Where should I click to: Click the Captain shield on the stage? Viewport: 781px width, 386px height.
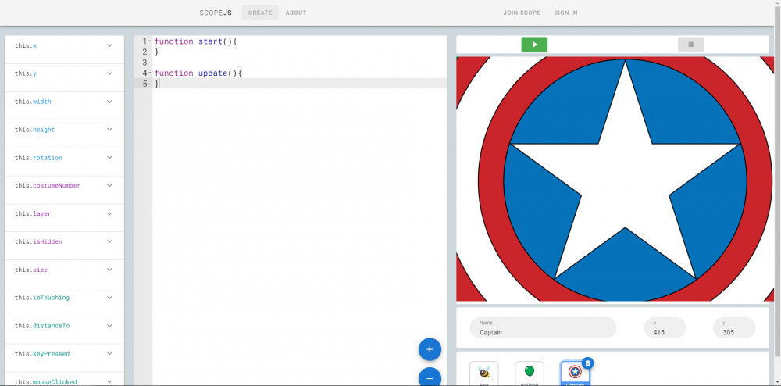pyautogui.click(x=615, y=179)
